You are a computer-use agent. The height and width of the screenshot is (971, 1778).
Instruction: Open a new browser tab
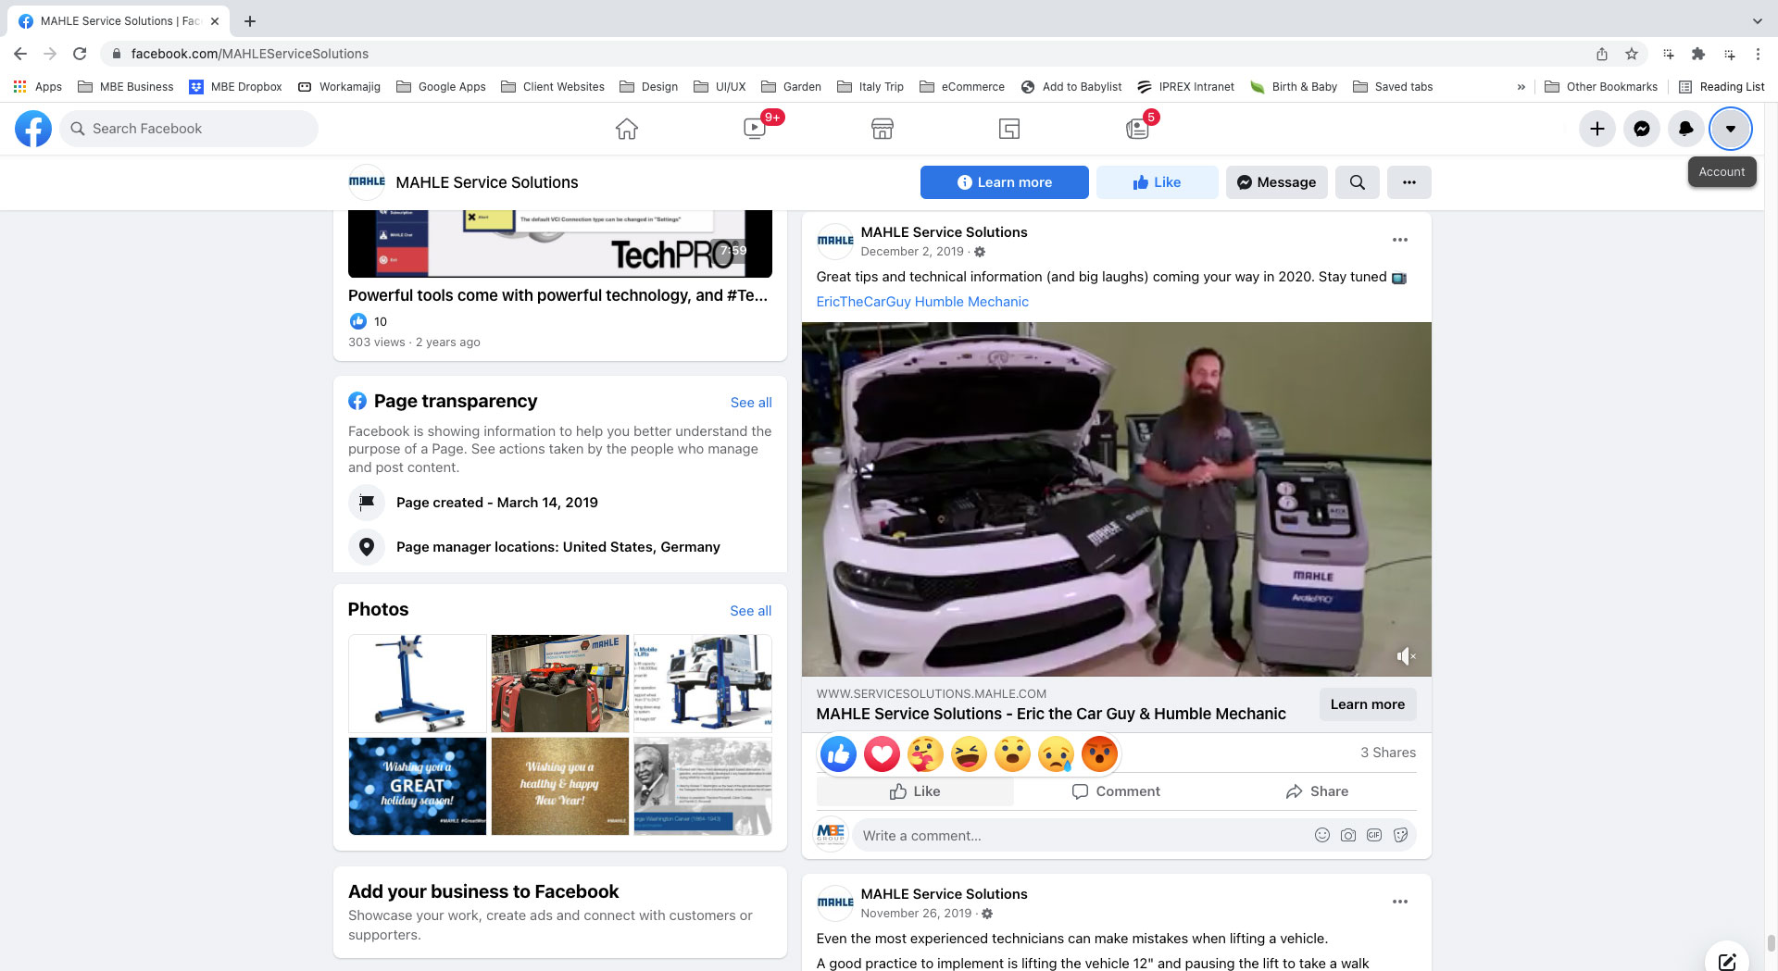click(250, 20)
